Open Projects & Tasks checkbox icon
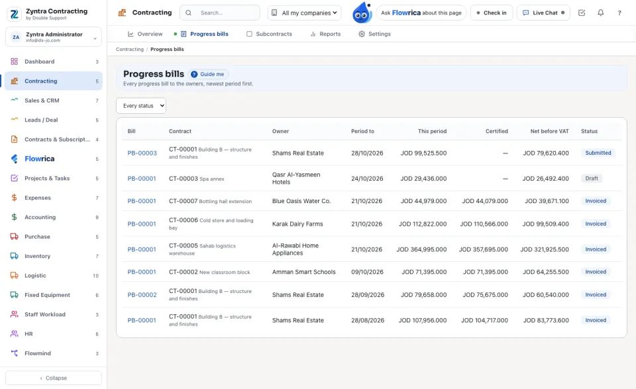 [x=14, y=179]
